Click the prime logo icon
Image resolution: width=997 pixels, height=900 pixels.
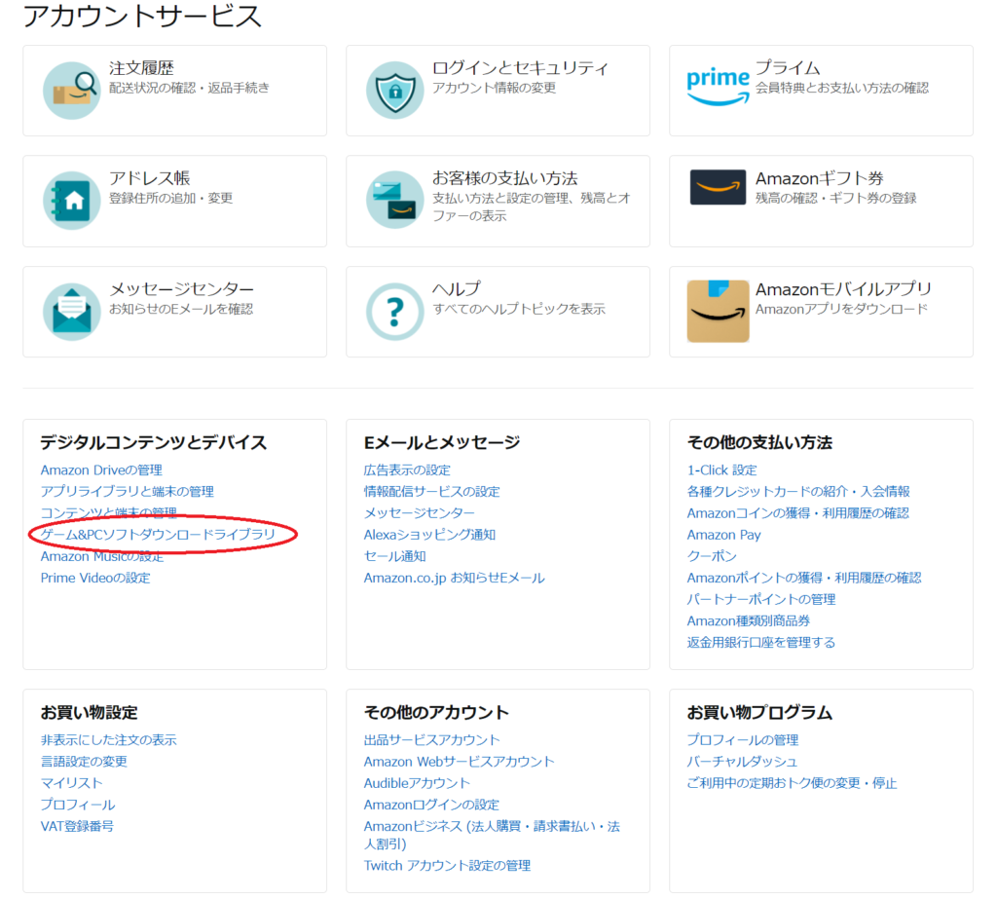(718, 87)
